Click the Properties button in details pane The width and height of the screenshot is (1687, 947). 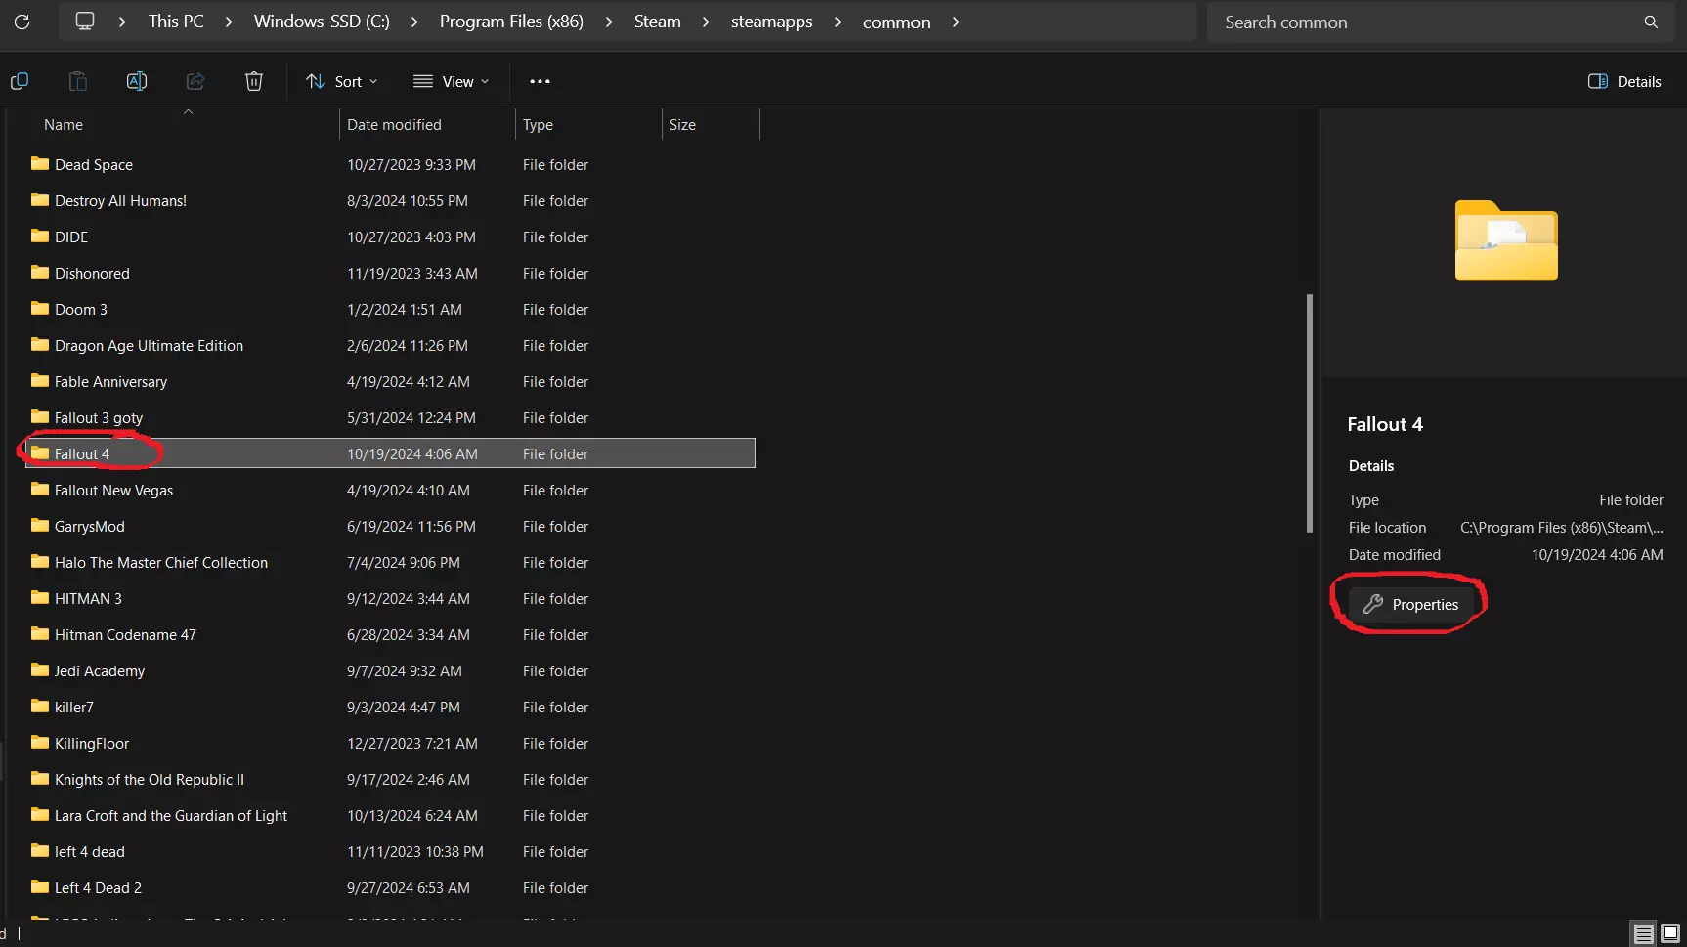pyautogui.click(x=1410, y=604)
